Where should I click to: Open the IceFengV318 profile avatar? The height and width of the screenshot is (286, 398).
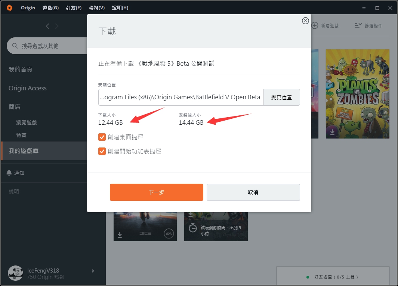(15, 273)
